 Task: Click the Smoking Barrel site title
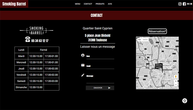(x=14, y=4)
